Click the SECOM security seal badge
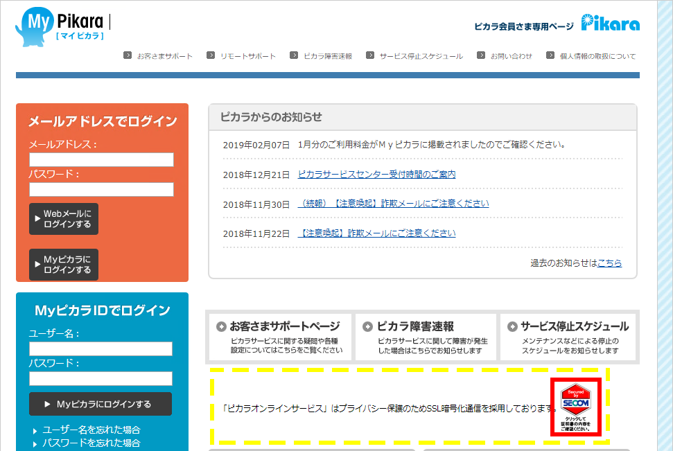The width and height of the screenshot is (673, 451). click(x=576, y=407)
